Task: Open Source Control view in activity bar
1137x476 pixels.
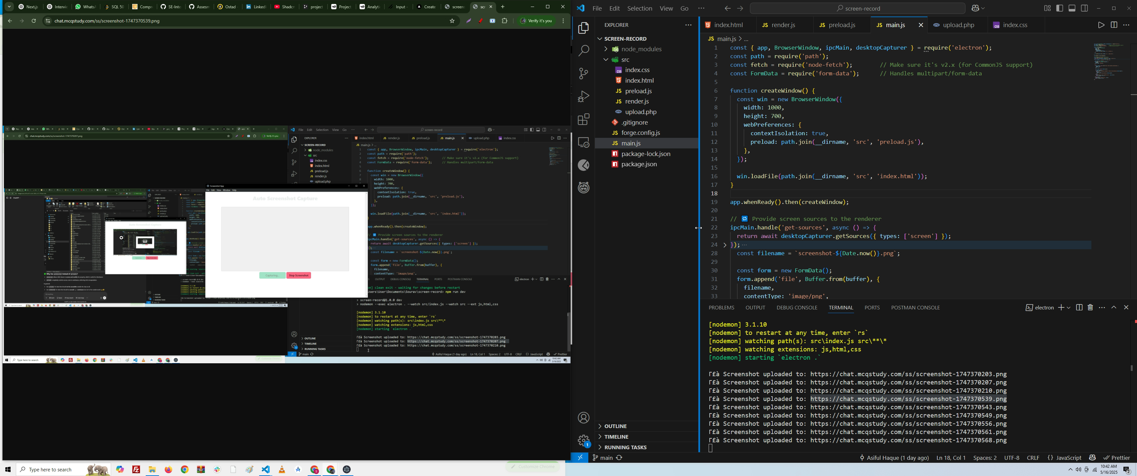Action: (583, 74)
